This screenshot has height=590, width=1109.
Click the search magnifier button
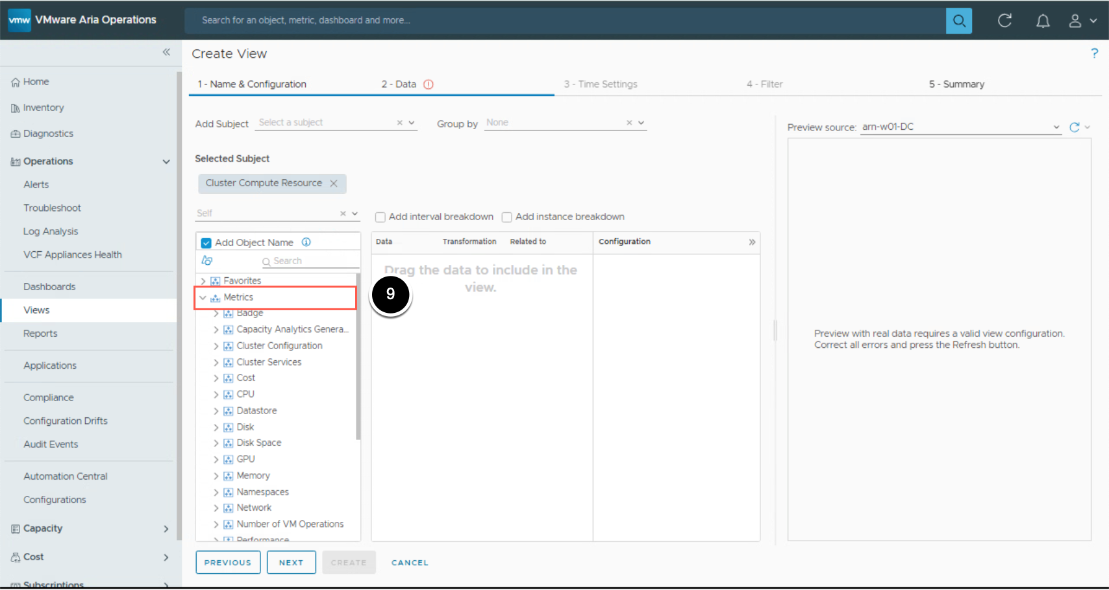[x=958, y=21]
